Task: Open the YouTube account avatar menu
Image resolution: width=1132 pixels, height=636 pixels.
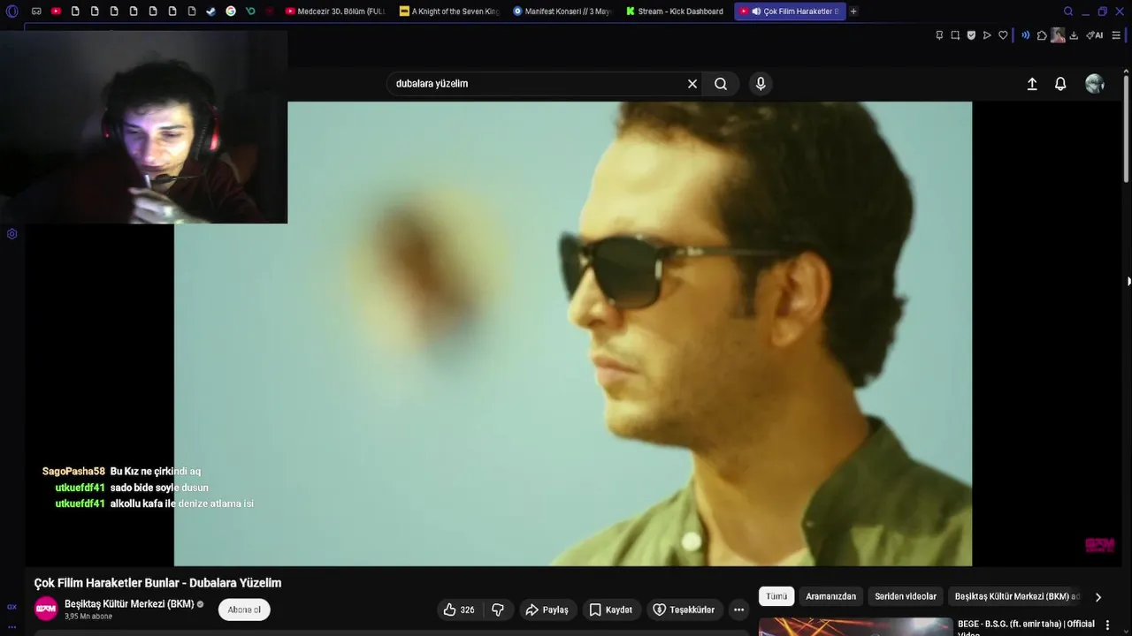Action: pos(1095,84)
